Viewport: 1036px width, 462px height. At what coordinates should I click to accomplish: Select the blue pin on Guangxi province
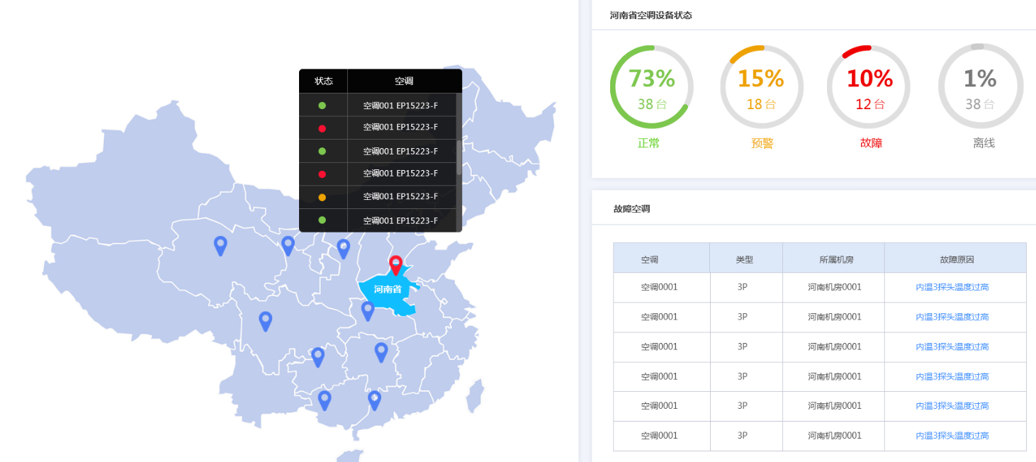click(x=324, y=400)
